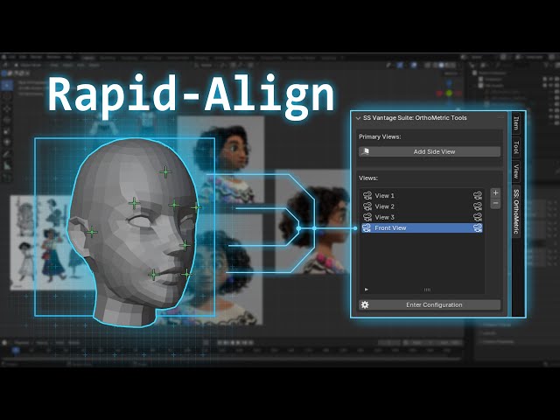Expand the Views list filter triangle
This screenshot has height=420, width=560.
366,290
